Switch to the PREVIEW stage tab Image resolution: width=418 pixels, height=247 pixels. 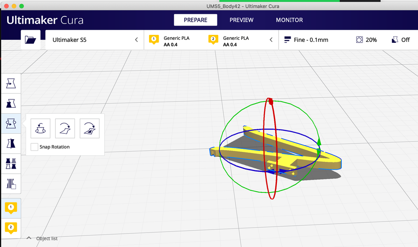pos(242,20)
